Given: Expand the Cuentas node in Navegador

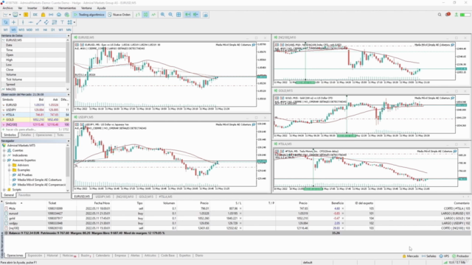Looking at the screenshot, I should pyautogui.click(x=4, y=150).
